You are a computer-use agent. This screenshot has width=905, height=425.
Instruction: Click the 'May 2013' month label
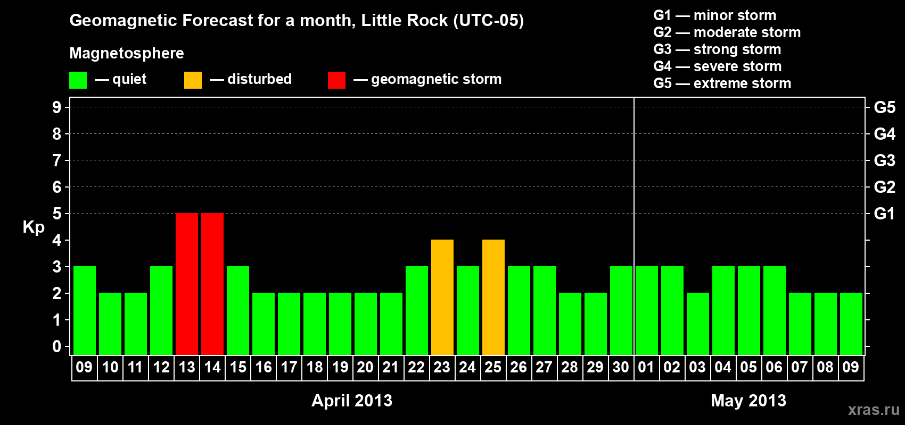point(748,401)
